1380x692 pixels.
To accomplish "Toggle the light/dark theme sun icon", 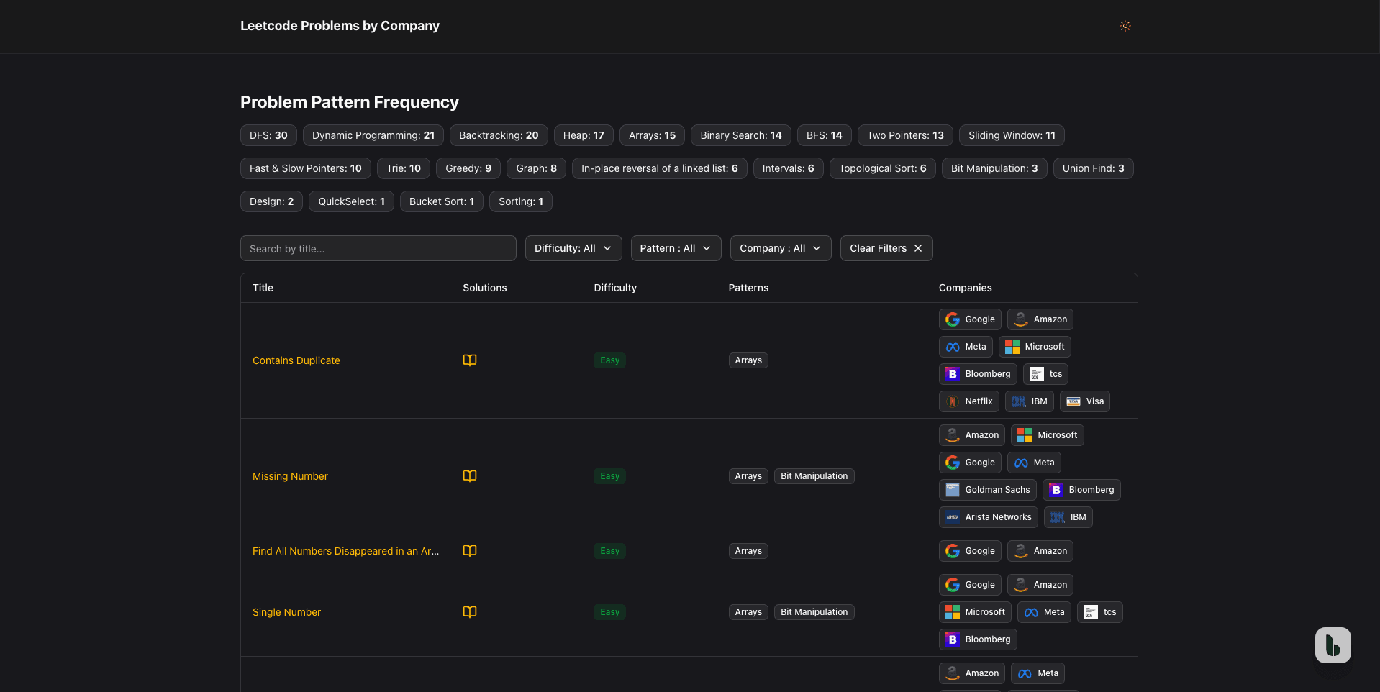I will tap(1125, 26).
